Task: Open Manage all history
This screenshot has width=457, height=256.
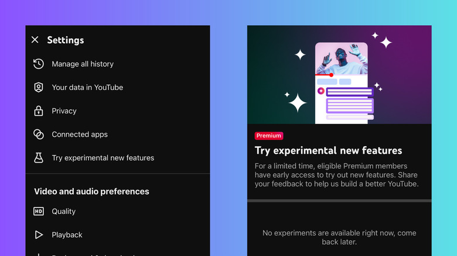Action: click(117, 64)
